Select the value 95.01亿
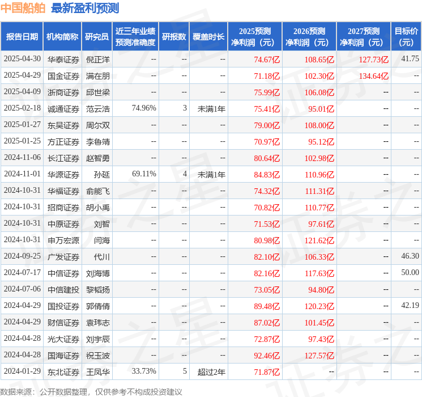The width and height of the screenshot is (422, 397). (321, 109)
